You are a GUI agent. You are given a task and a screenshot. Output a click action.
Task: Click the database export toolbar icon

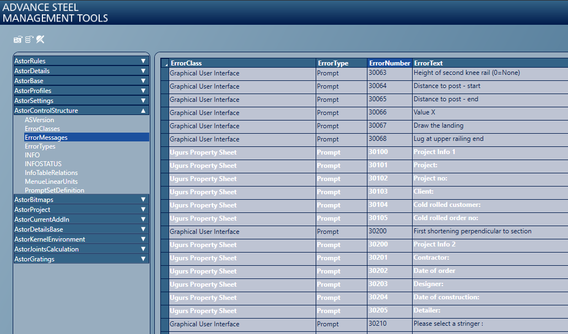29,39
